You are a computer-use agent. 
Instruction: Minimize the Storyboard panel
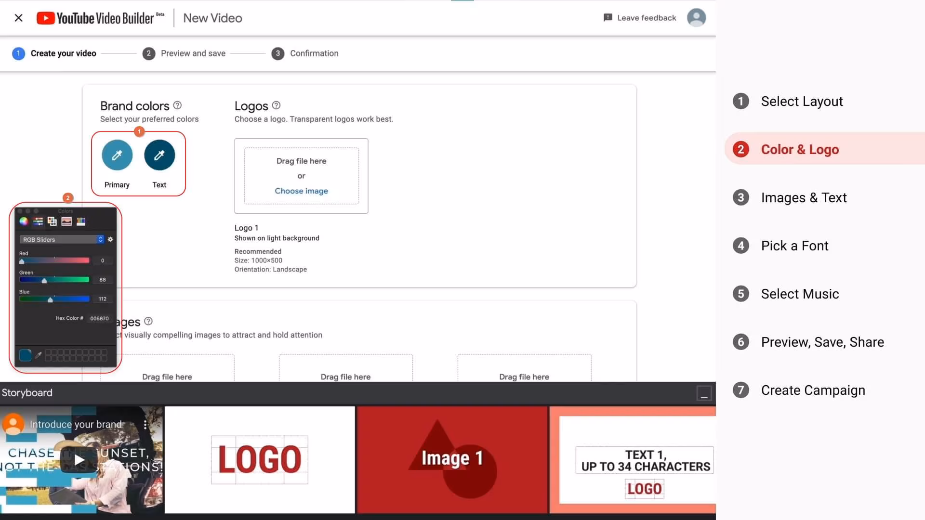coord(704,393)
